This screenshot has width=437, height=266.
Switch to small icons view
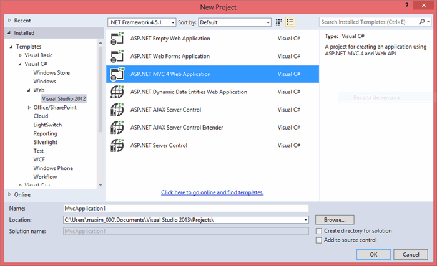(278, 22)
